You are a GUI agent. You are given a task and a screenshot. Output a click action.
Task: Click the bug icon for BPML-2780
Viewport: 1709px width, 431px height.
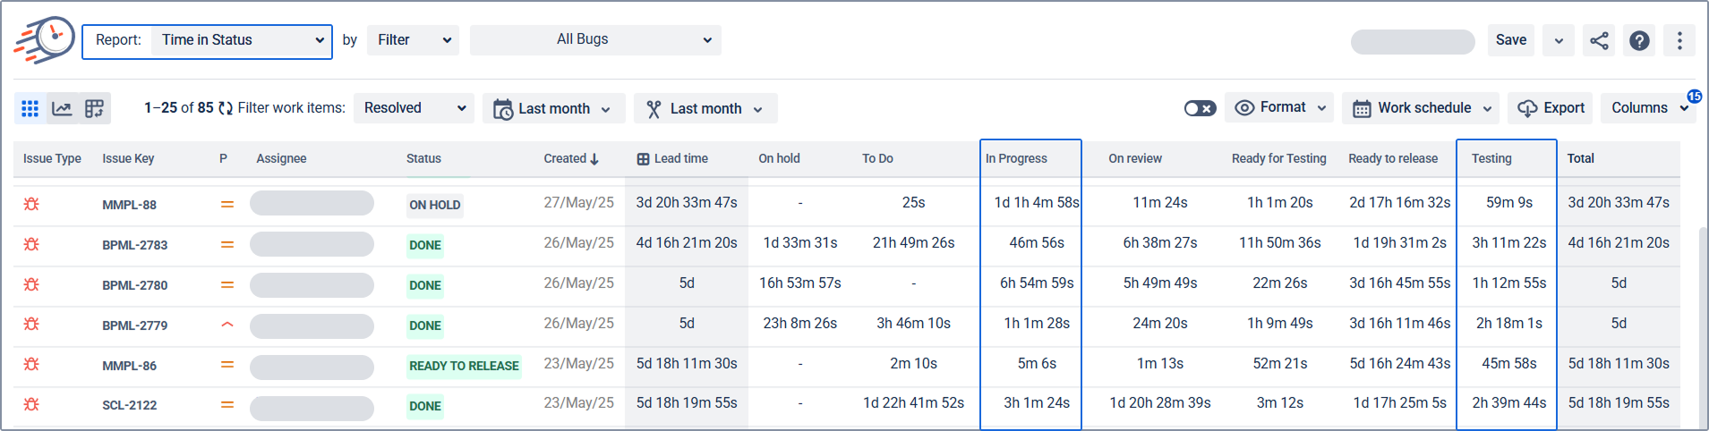tap(31, 284)
